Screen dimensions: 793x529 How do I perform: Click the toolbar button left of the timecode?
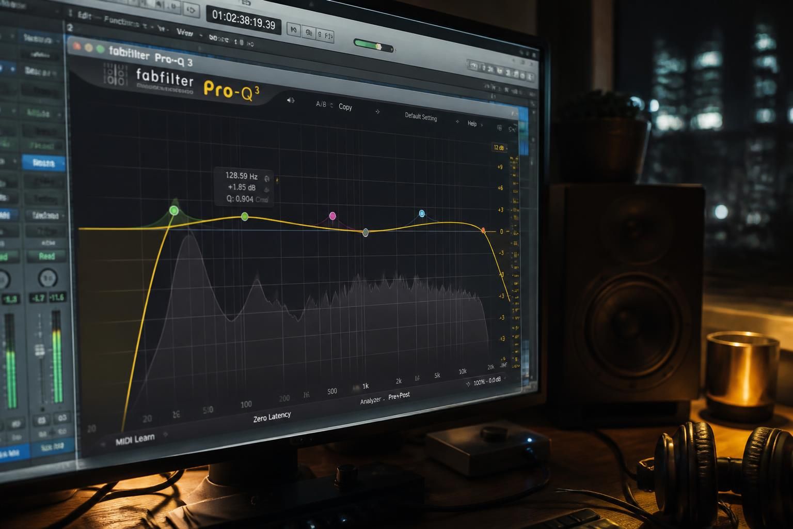192,9
